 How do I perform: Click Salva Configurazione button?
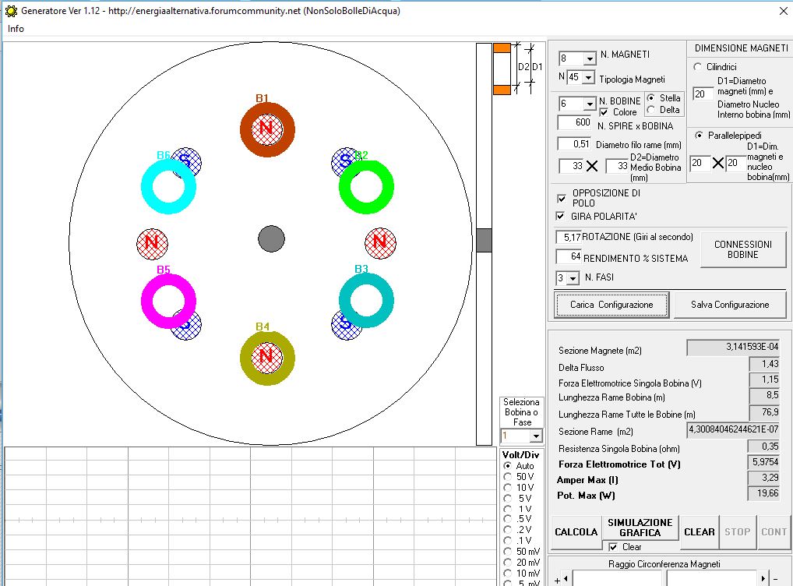pos(730,305)
